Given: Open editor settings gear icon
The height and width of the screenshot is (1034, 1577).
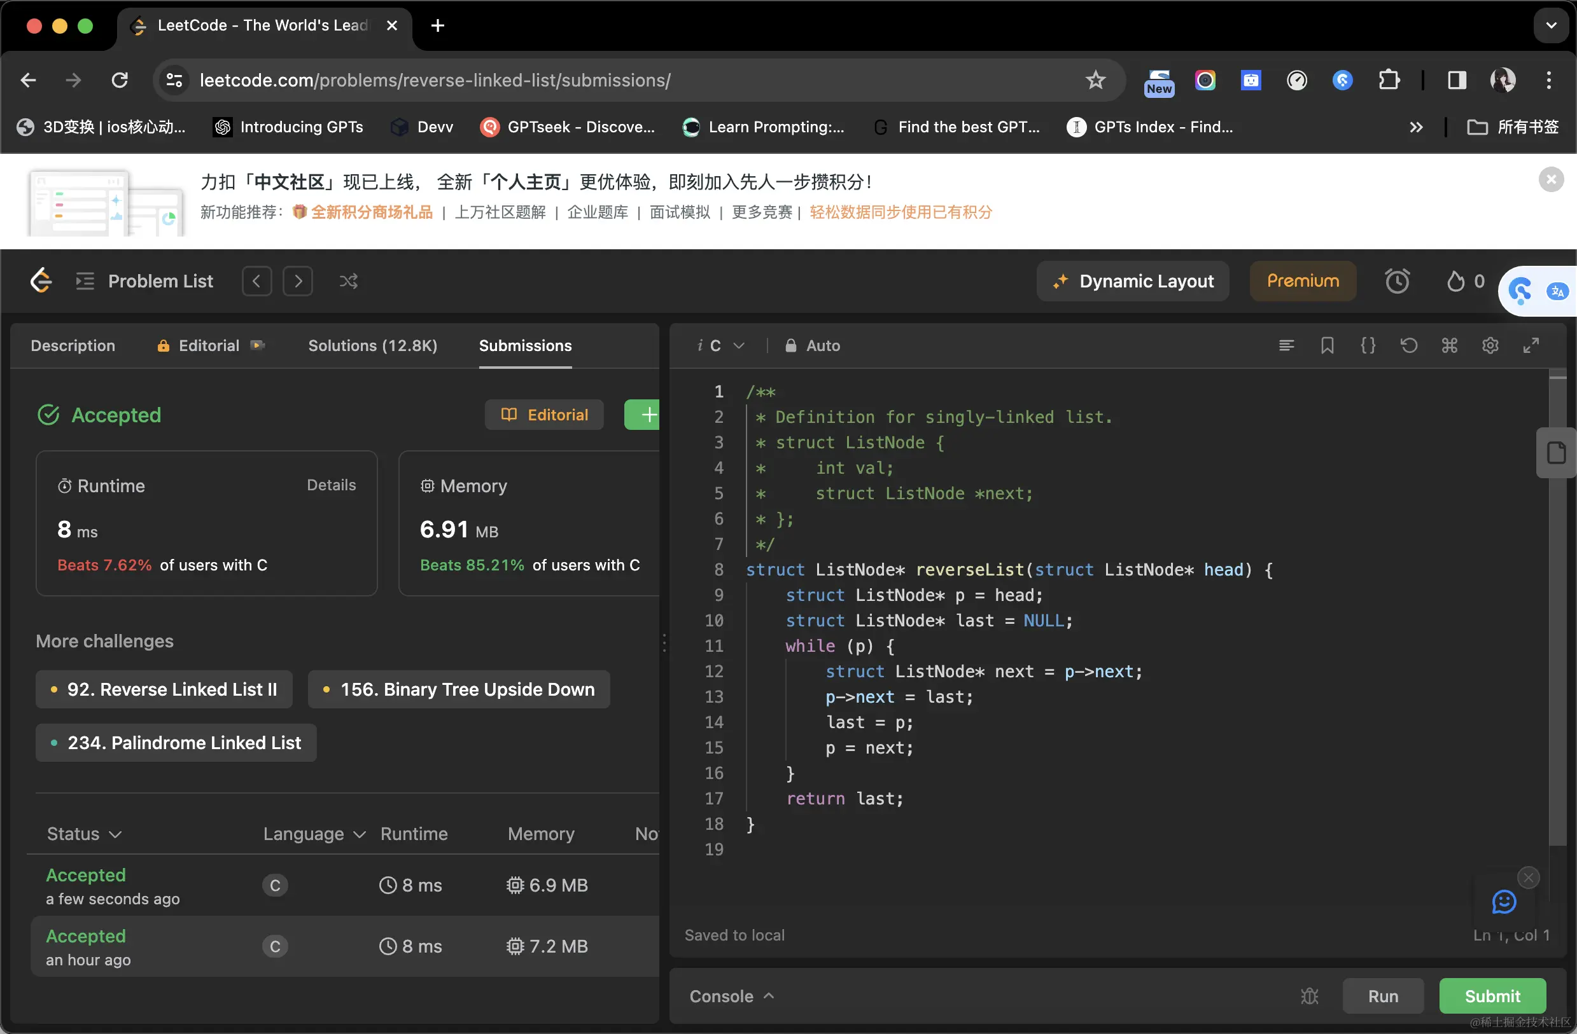Looking at the screenshot, I should [x=1490, y=345].
